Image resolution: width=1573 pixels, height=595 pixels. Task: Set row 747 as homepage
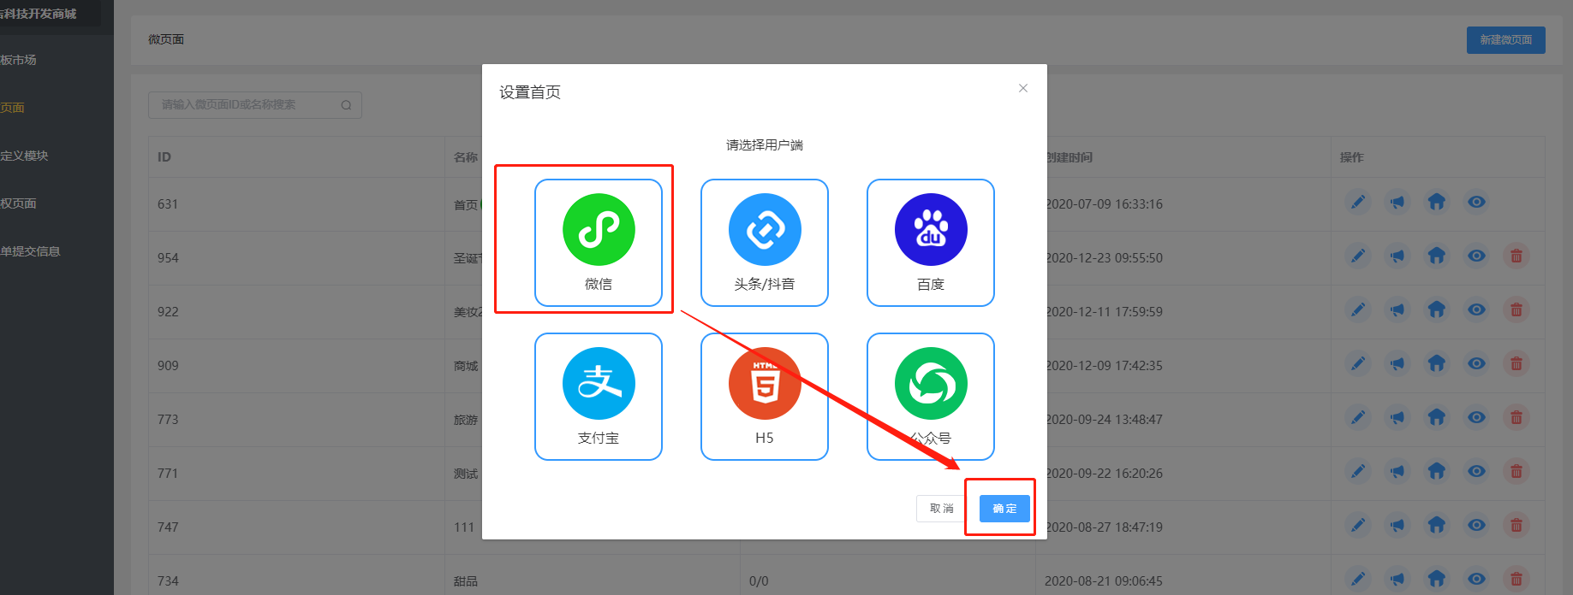pos(1437,526)
